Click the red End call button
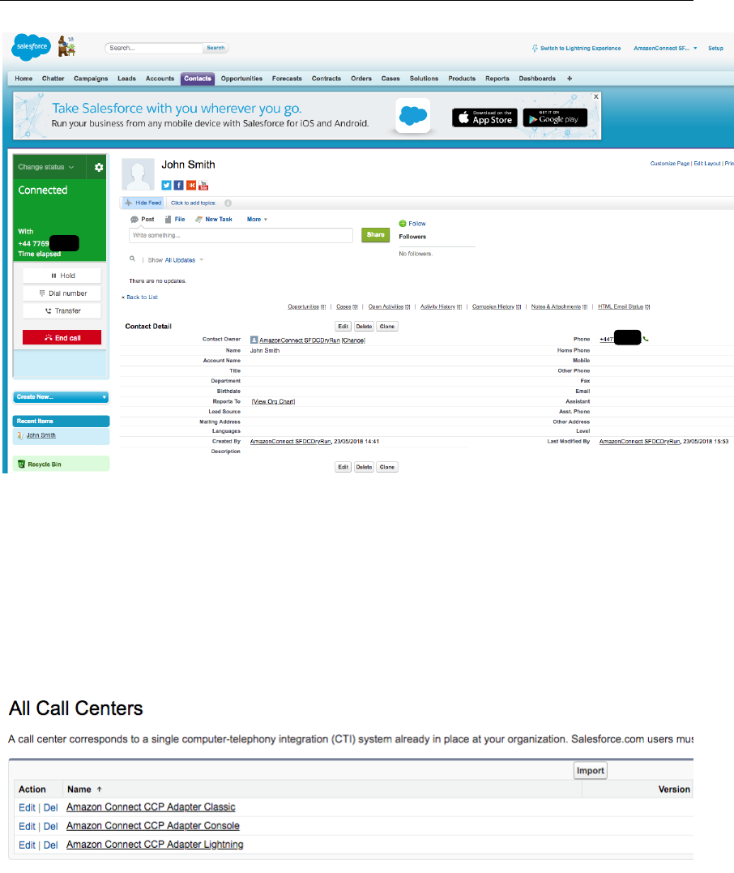734x873 pixels. click(62, 337)
